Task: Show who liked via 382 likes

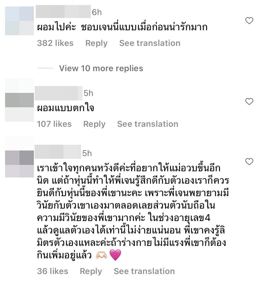Action: [x=55, y=43]
